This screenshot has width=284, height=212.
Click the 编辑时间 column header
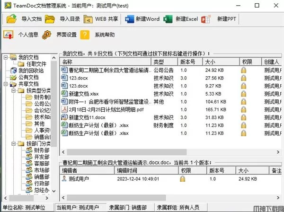146,170
